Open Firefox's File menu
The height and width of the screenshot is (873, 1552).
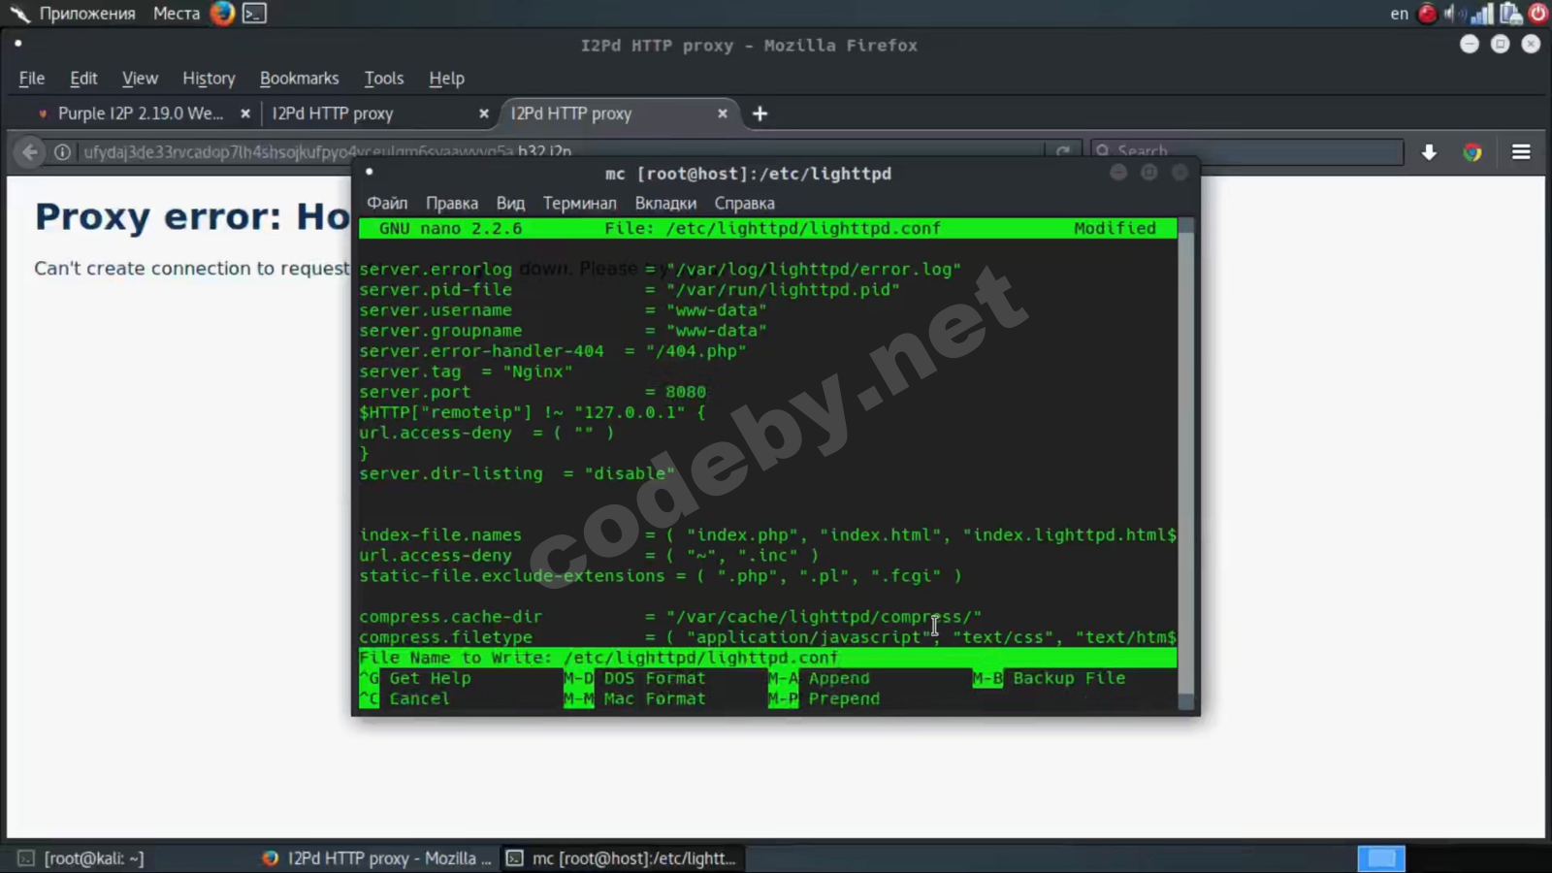coord(32,79)
